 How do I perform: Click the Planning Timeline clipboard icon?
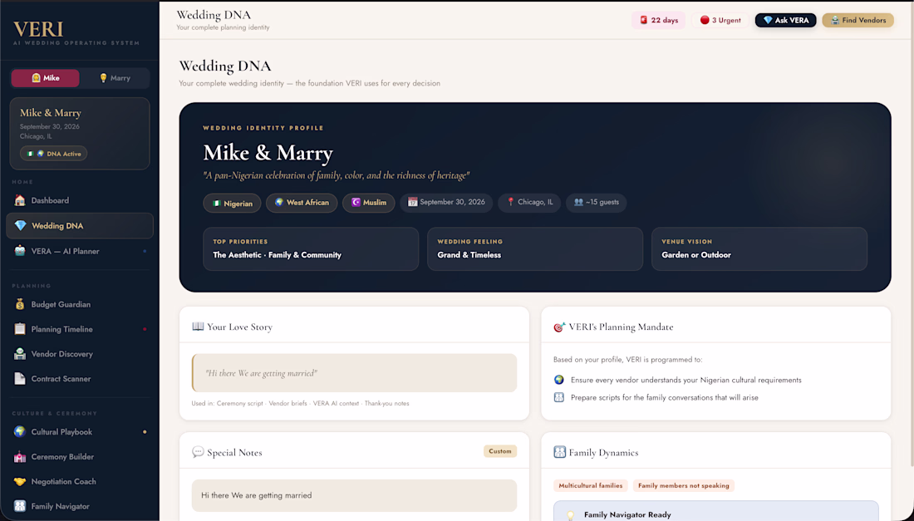20,329
